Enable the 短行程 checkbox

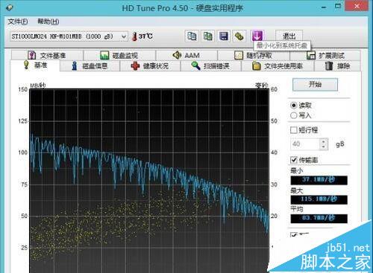[x=294, y=130]
